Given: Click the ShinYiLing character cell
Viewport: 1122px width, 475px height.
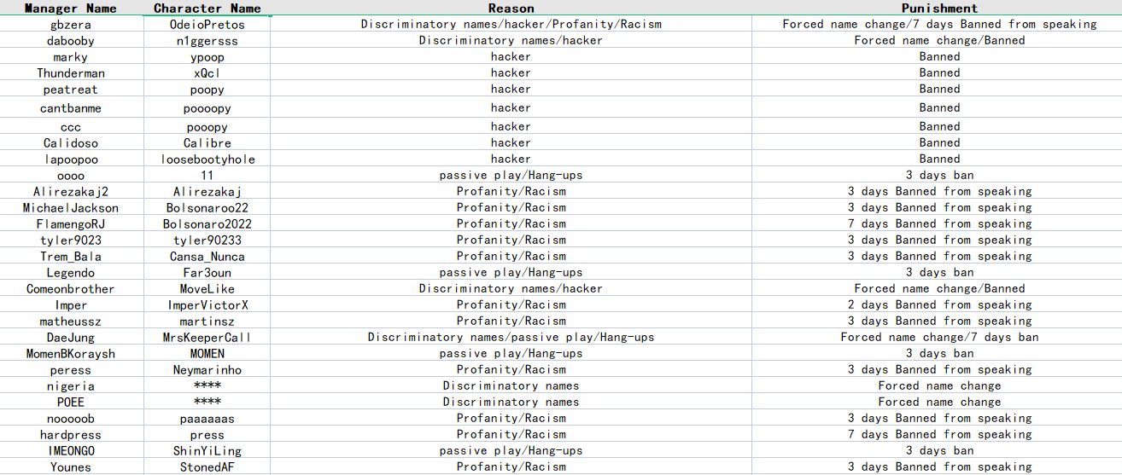Looking at the screenshot, I should (207, 450).
